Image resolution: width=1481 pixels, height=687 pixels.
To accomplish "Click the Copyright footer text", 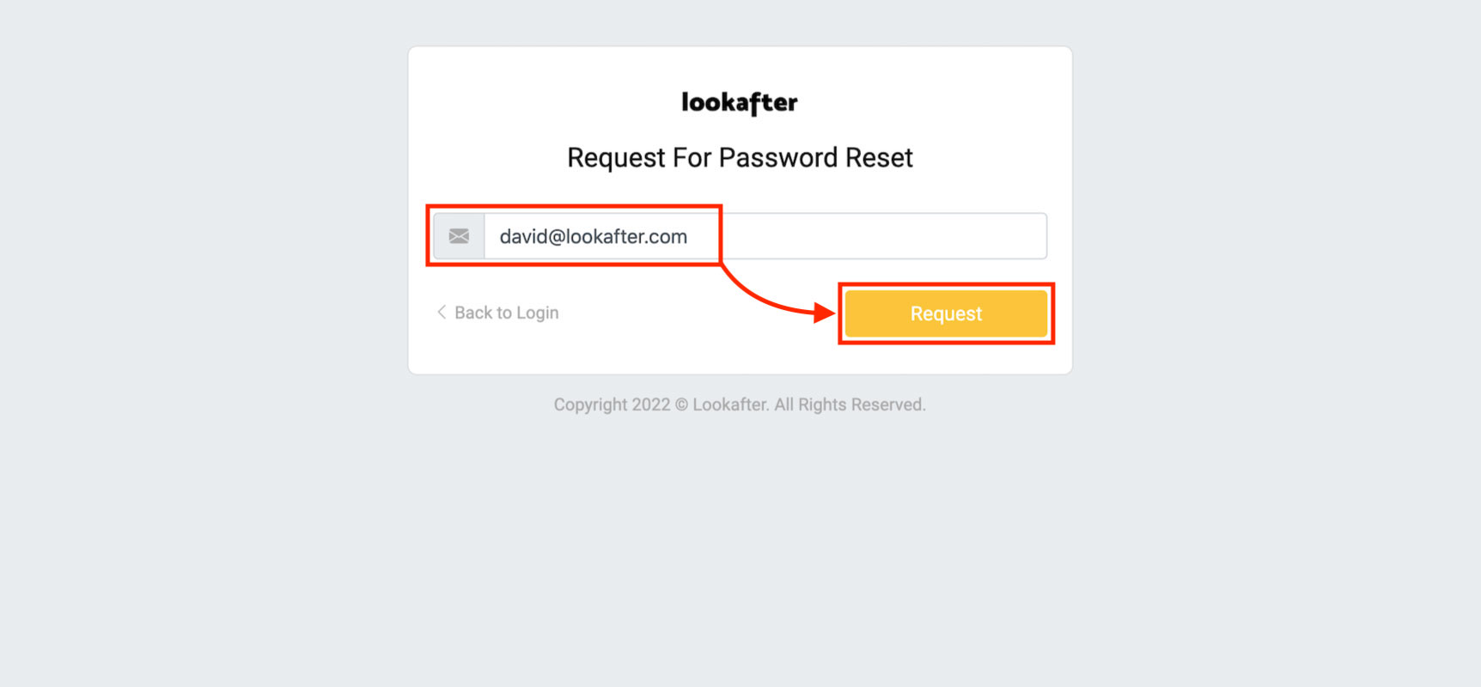I will point(740,404).
